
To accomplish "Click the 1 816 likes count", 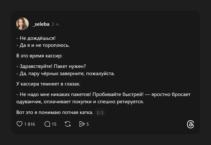I will pyautogui.click(x=30, y=124).
